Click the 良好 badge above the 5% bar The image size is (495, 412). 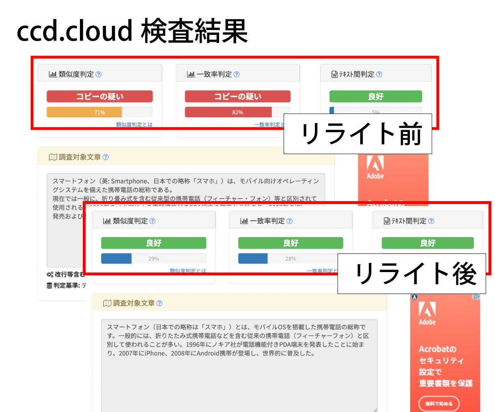pos(376,97)
